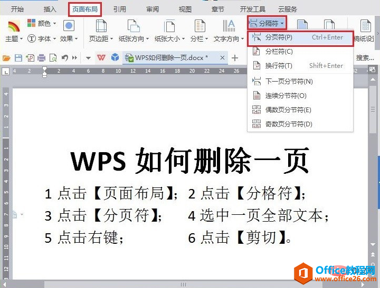Expand the 主题 dropdown arrow
This screenshot has width=380, height=288.
tap(21, 38)
